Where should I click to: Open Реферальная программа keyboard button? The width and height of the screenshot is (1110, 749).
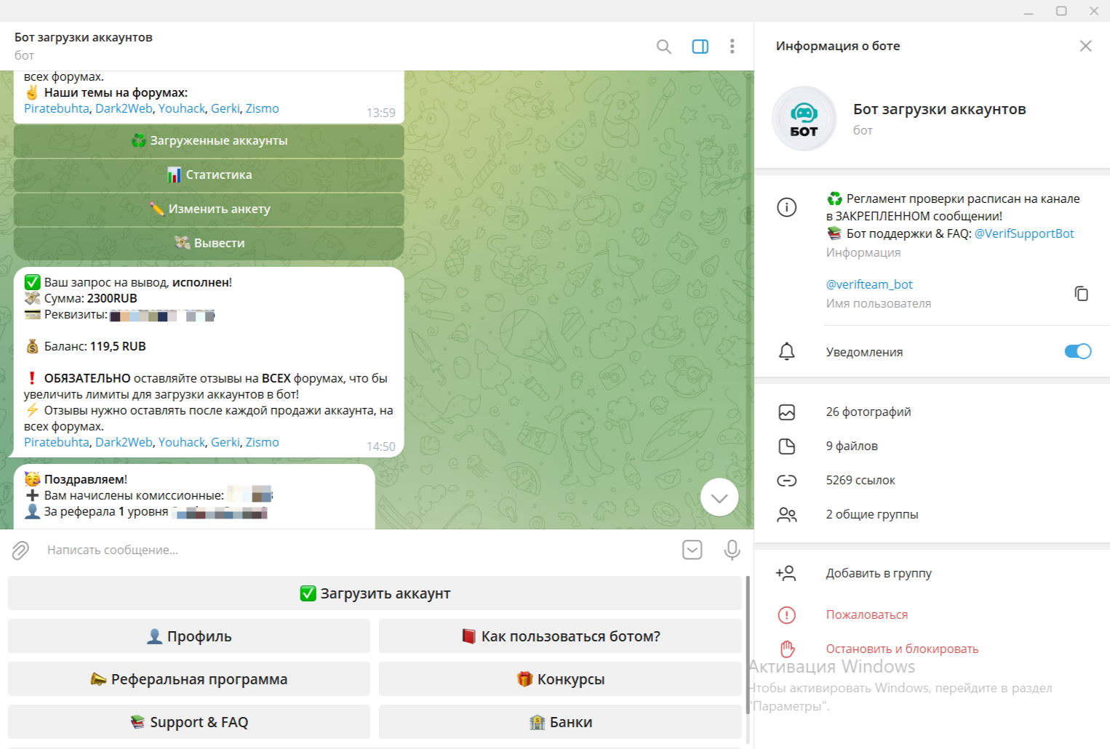189,679
